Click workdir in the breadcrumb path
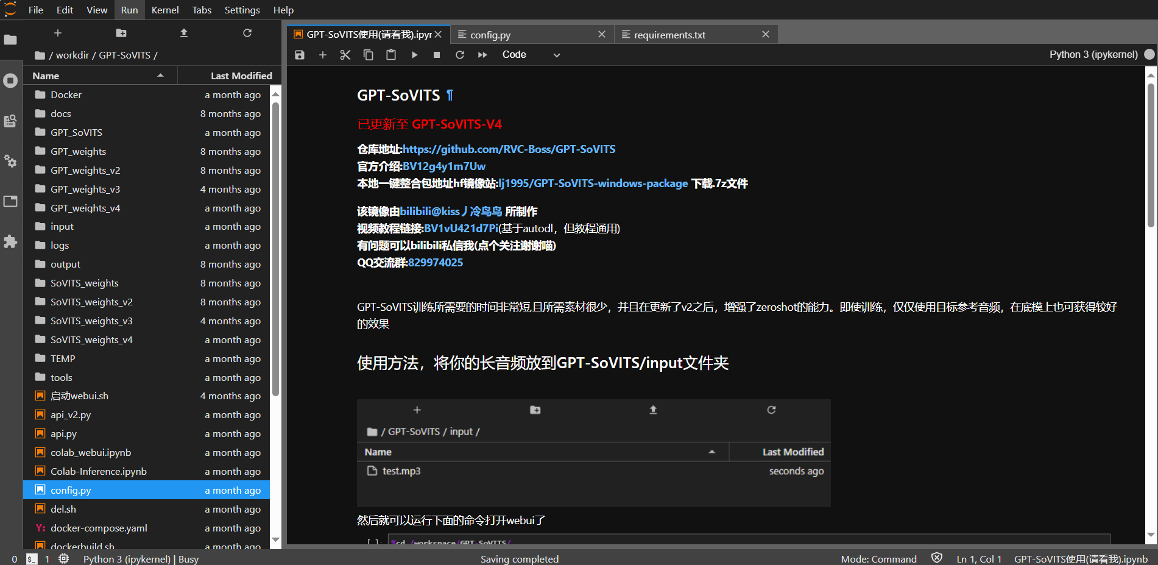 72,55
